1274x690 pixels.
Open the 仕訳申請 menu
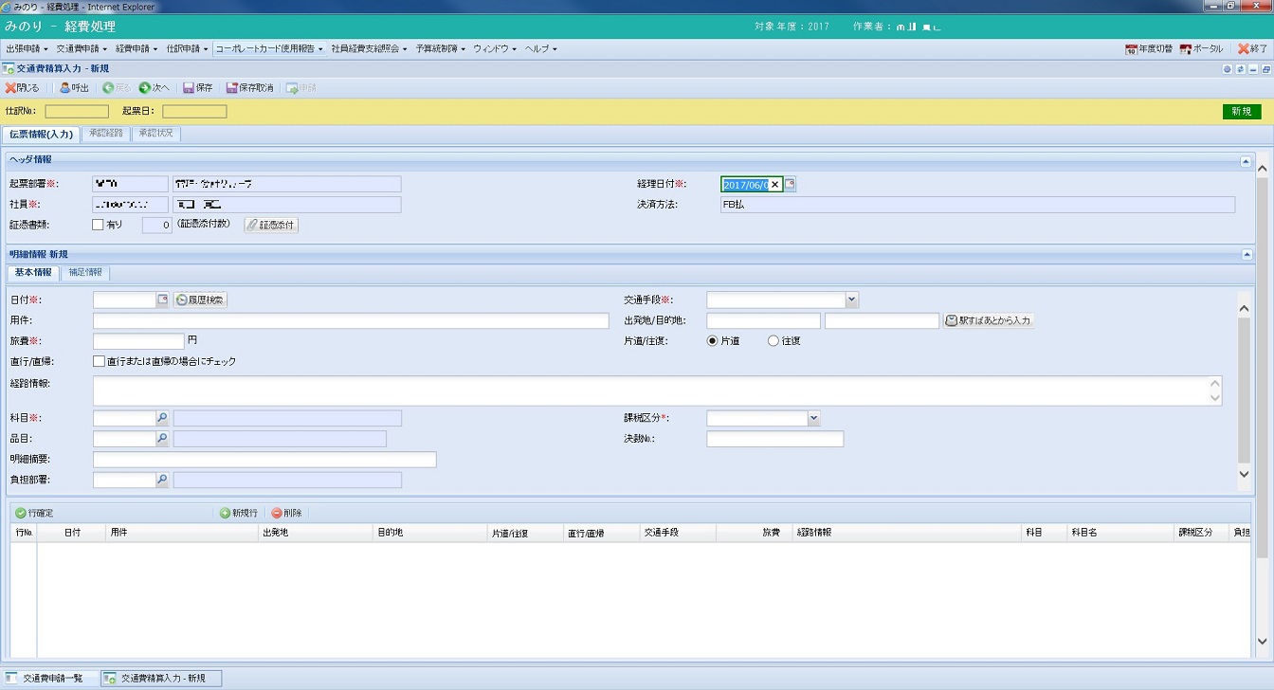187,48
